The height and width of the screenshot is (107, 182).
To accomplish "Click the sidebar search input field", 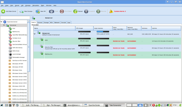I will point(15,18).
